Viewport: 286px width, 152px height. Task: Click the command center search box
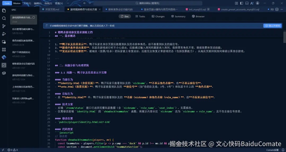click(x=148, y=3)
